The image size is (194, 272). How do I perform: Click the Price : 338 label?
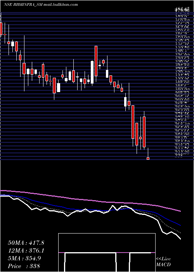pyautogui.click(x=24, y=266)
